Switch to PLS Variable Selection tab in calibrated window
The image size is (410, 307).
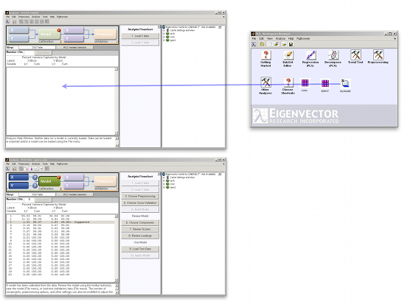[x=74, y=194]
